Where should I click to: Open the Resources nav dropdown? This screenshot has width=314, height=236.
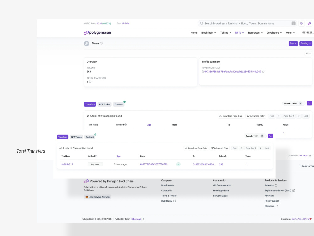[x=255, y=33]
